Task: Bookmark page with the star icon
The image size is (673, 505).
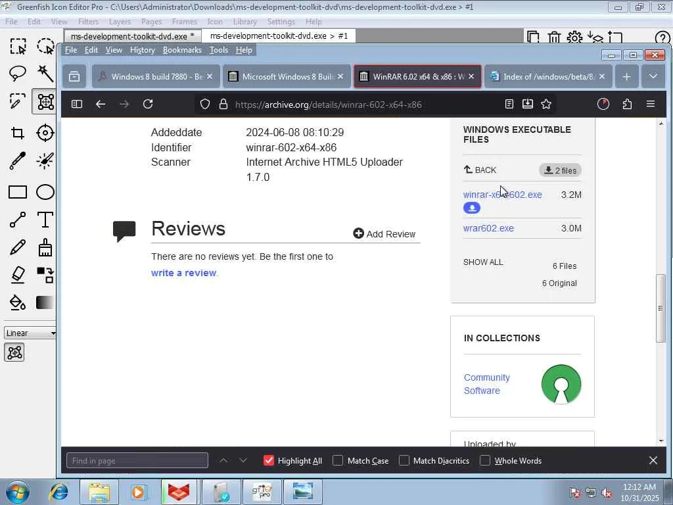Action: click(546, 104)
